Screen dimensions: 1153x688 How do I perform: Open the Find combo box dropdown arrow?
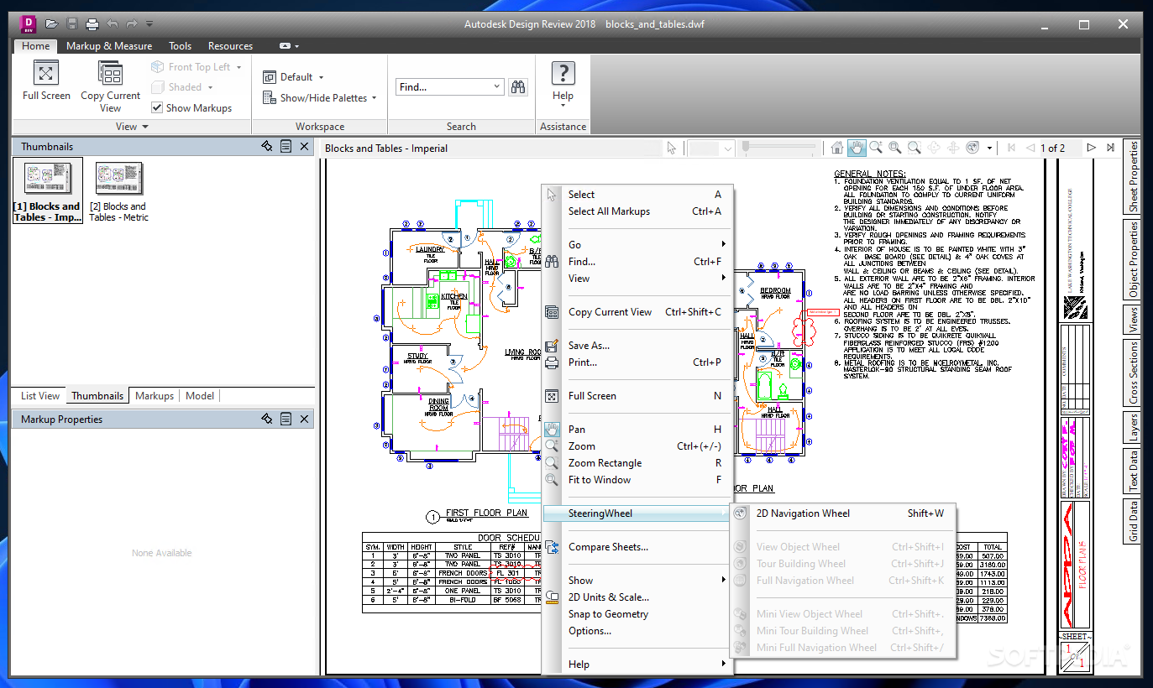pos(496,86)
